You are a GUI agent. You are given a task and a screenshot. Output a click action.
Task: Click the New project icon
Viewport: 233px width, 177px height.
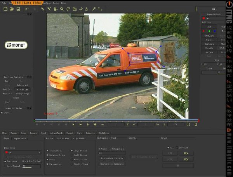point(5,9)
